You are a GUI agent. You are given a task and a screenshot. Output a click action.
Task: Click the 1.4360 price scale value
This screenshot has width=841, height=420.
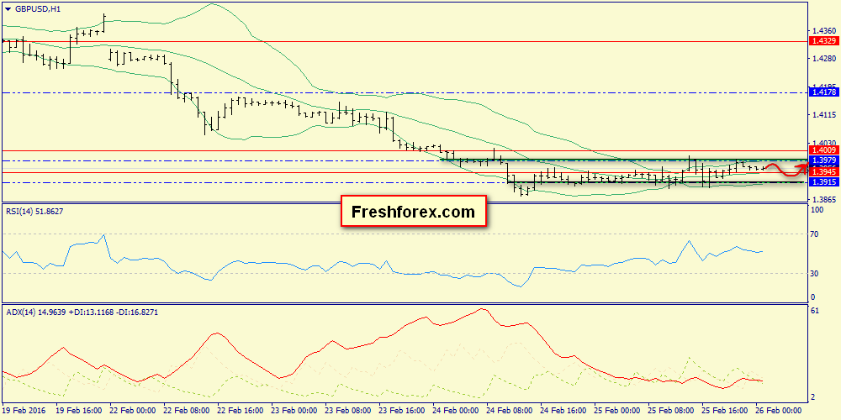click(x=823, y=30)
